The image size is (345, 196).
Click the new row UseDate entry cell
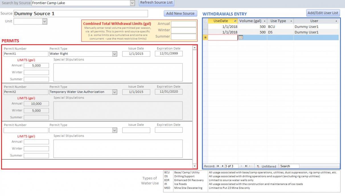coord(223,38)
